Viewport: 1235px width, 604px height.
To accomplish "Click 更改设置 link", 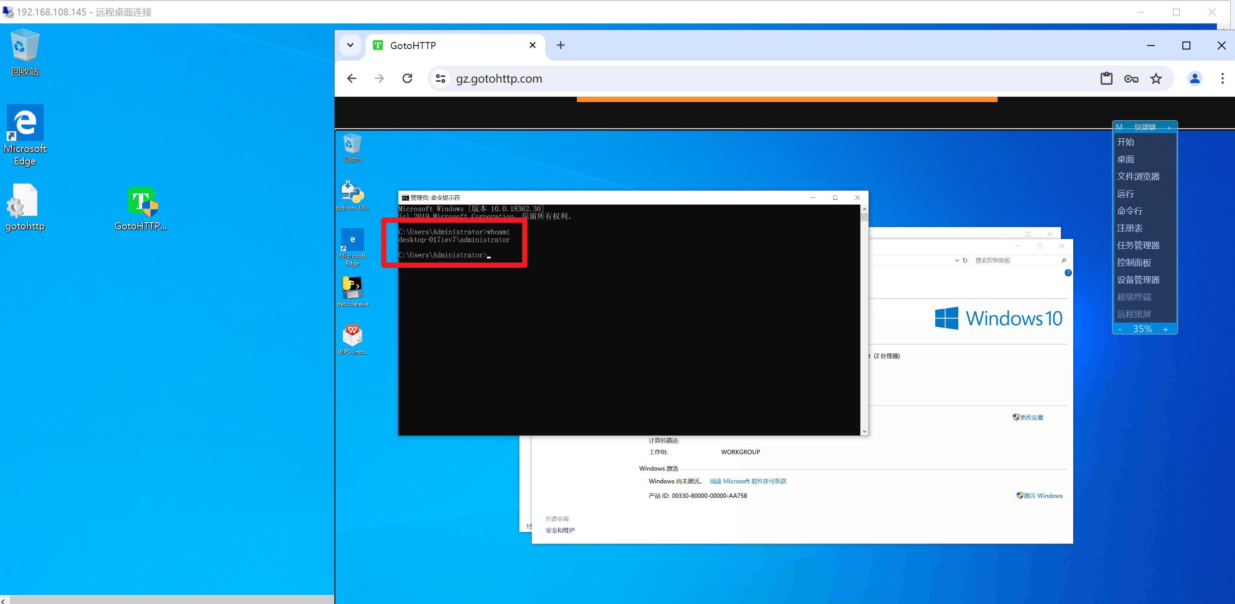I will 1031,418.
